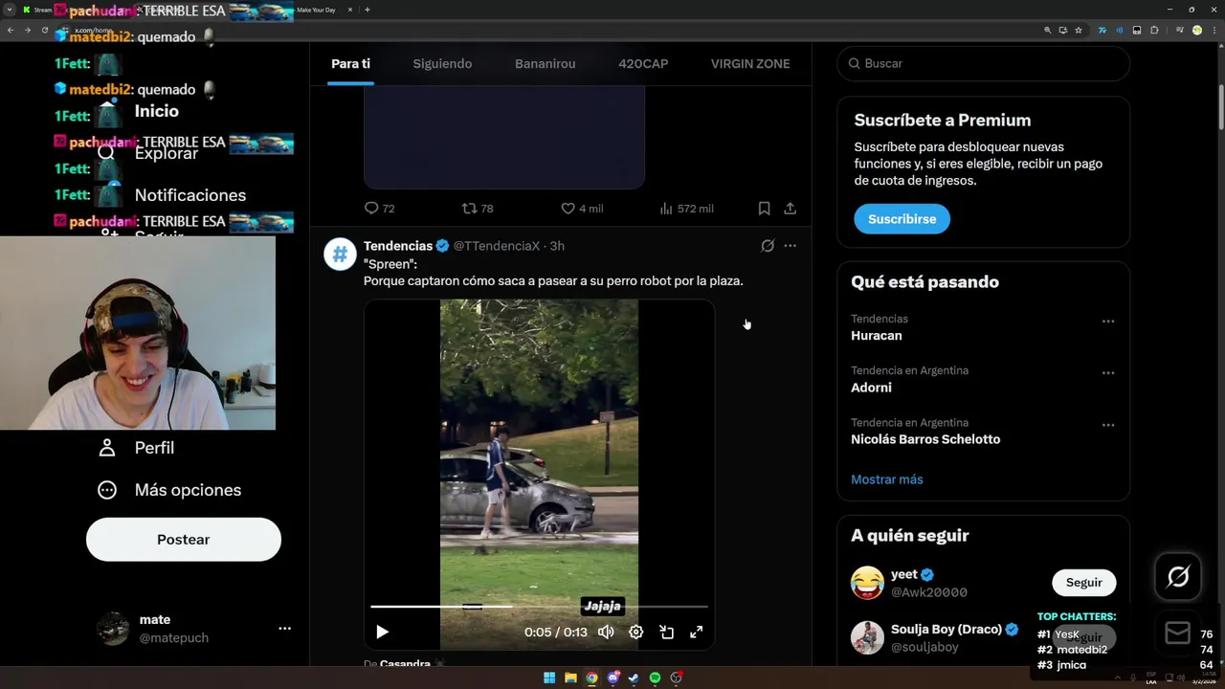Follow yeet with Seguir button

click(1083, 582)
